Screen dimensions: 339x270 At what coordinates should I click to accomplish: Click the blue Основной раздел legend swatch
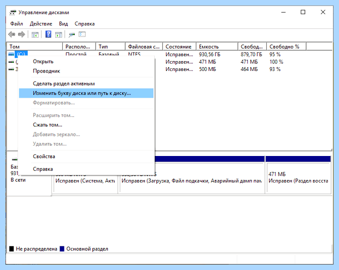click(62, 249)
